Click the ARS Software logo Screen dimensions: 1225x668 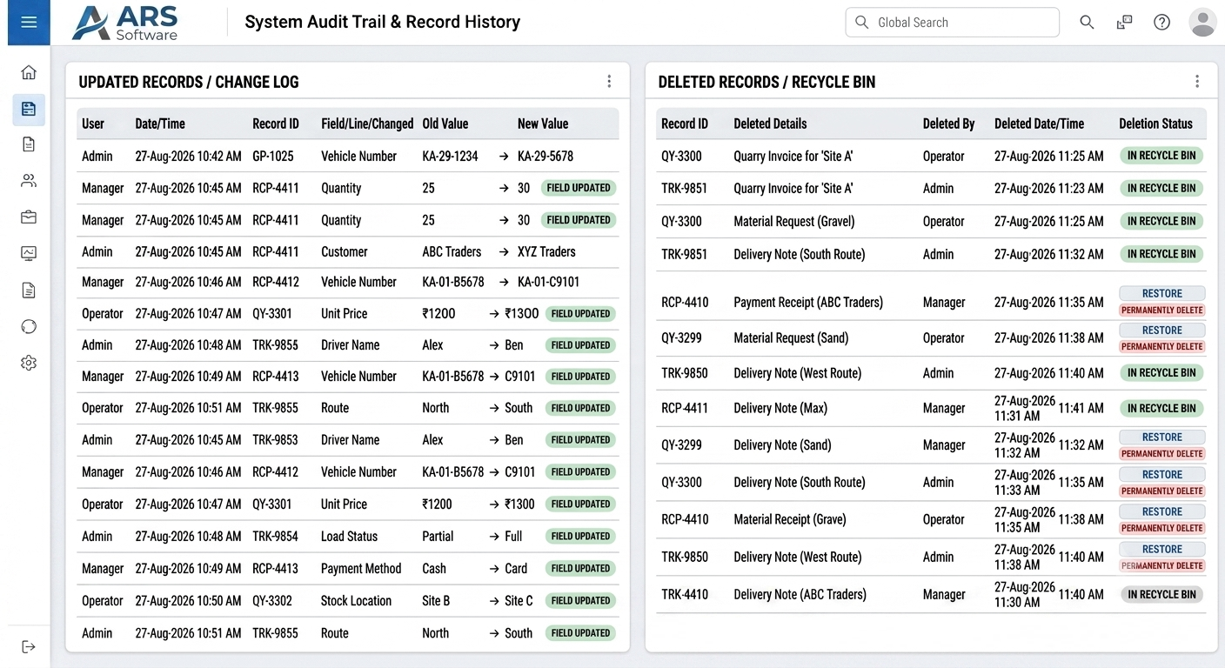click(x=126, y=23)
